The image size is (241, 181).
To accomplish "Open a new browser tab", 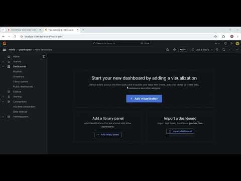I will [x=83, y=30].
